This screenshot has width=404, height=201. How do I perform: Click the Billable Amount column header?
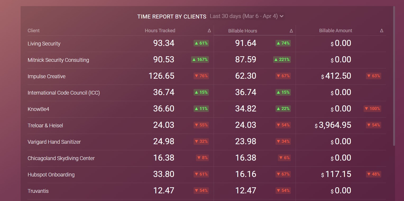point(335,31)
